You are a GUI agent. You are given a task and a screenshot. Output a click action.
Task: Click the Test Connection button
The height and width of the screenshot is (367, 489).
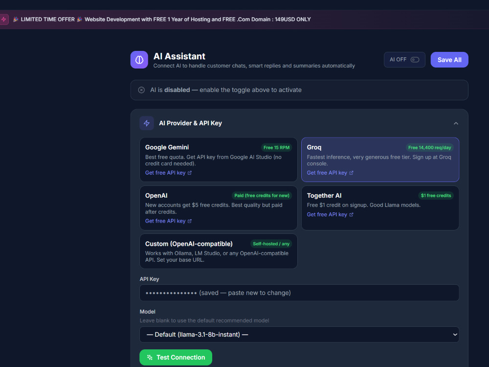(x=176, y=357)
